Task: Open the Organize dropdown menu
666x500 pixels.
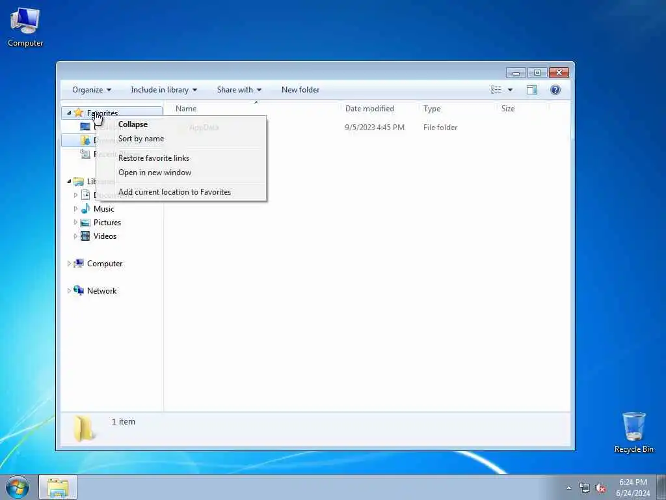Action: tap(92, 90)
